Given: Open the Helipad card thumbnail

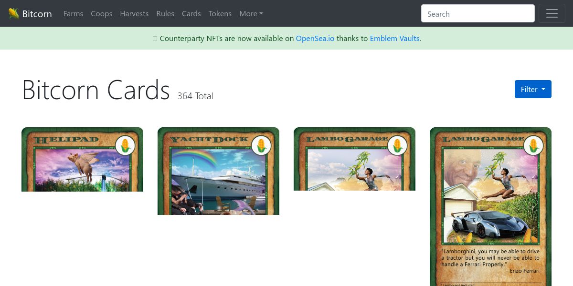Looking at the screenshot, I should pos(82,159).
